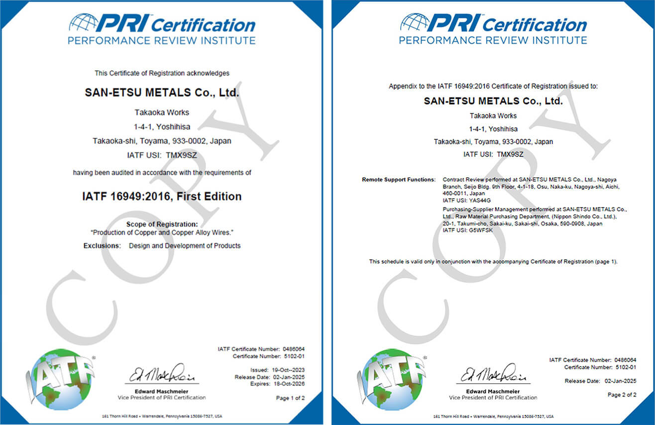
Task: Click 'Edward Maschmeier' printed name on page 2
Action: point(493,391)
